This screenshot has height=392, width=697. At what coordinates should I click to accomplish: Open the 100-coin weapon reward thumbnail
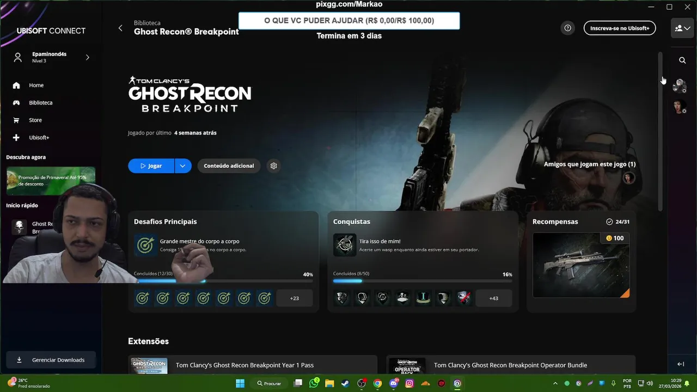click(581, 265)
